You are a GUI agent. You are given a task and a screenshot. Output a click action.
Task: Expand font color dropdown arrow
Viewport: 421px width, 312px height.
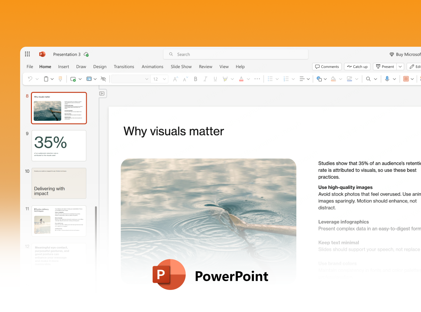[248, 79]
